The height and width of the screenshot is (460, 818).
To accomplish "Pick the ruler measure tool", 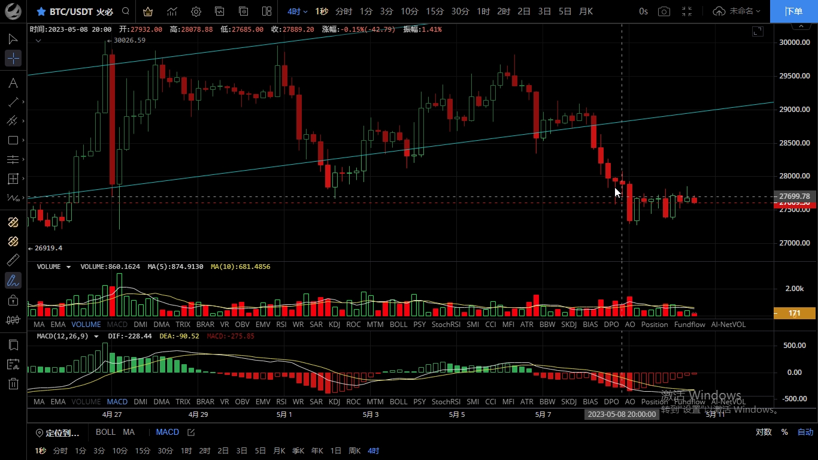I will tap(13, 260).
